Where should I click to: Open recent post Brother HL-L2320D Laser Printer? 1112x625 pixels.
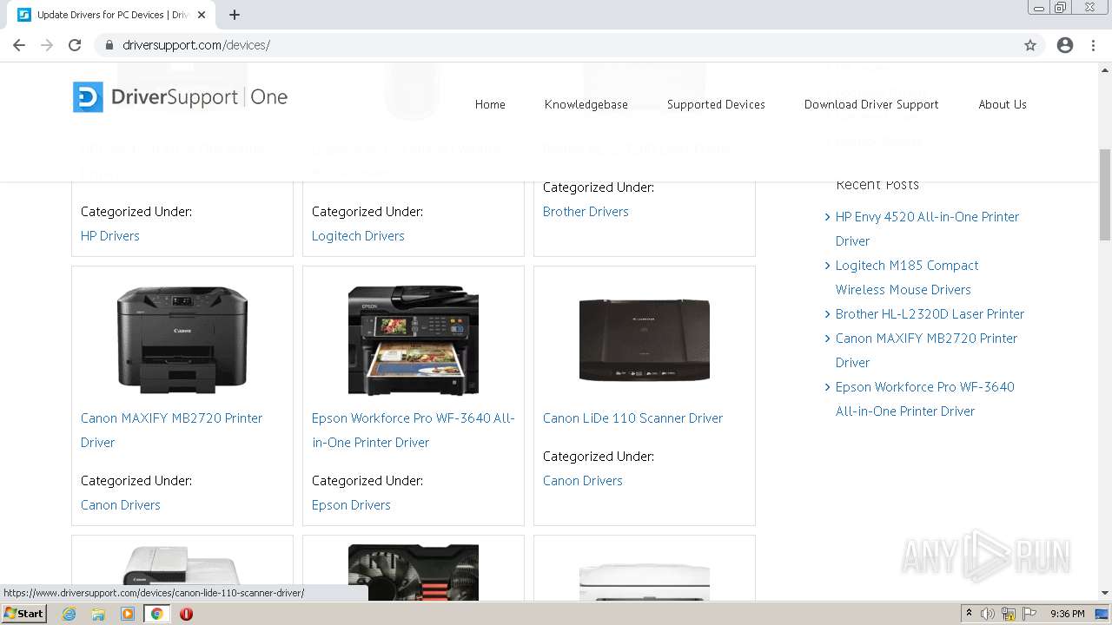(x=930, y=314)
